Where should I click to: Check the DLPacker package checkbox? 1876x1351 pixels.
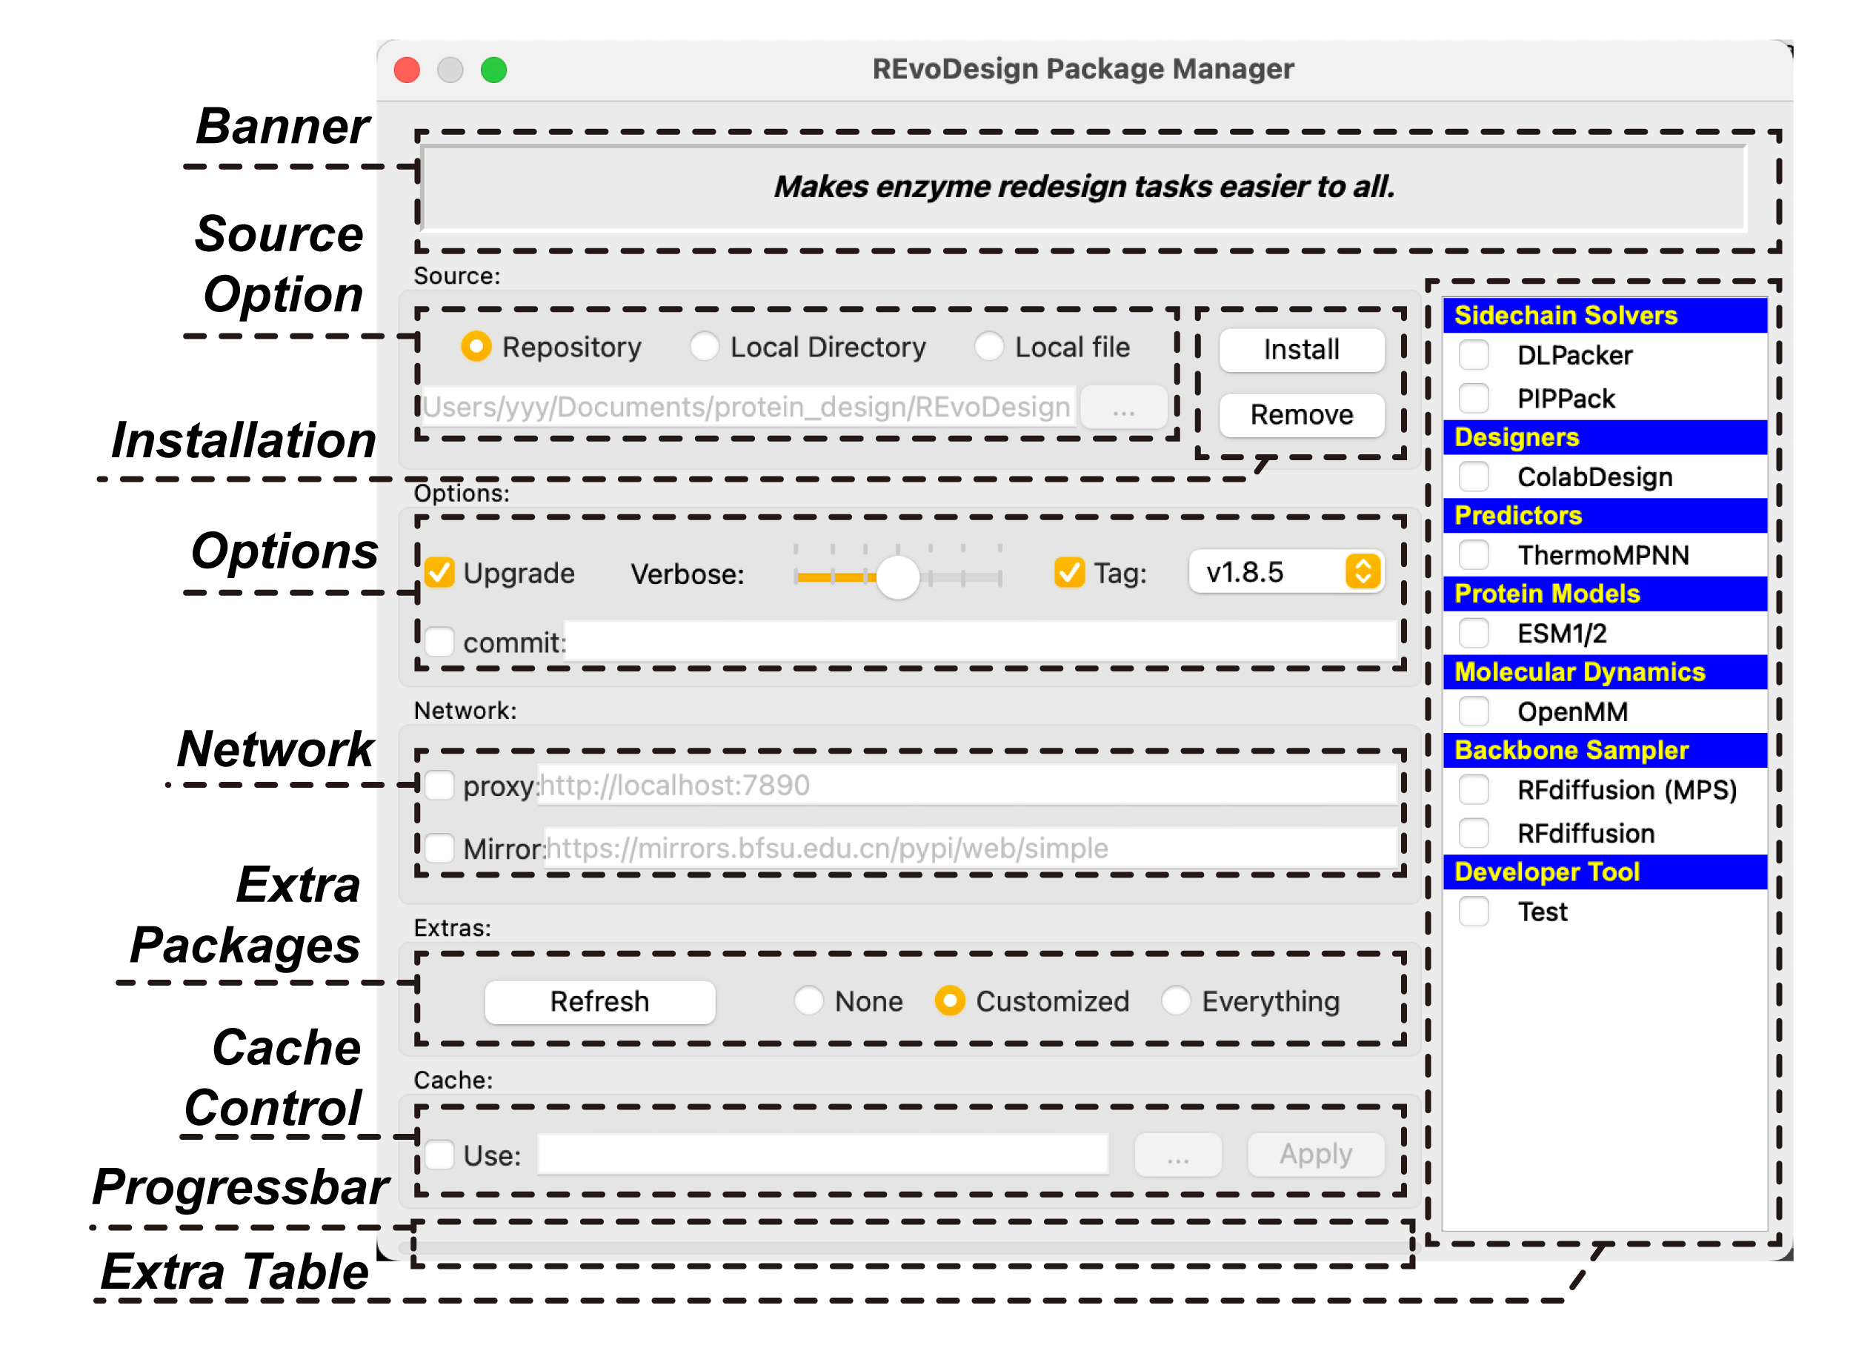click(x=1474, y=356)
